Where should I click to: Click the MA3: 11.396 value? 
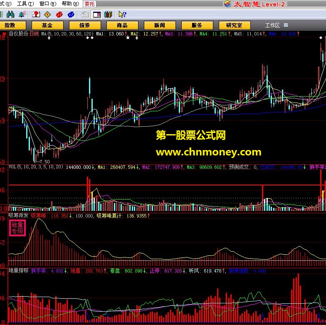coord(179,34)
